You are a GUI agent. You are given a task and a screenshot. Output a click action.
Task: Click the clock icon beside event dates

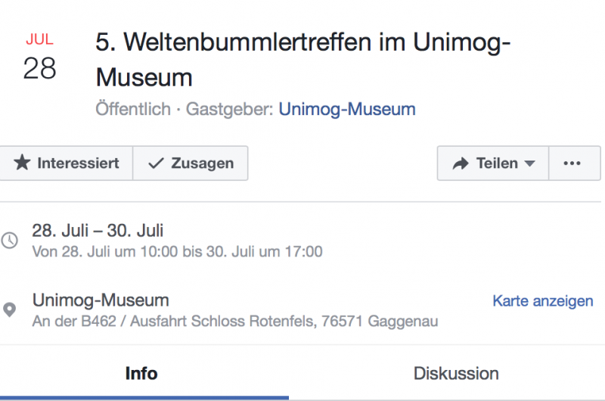click(10, 241)
